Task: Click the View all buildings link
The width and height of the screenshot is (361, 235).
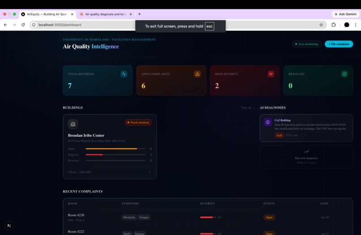Action: point(248,108)
